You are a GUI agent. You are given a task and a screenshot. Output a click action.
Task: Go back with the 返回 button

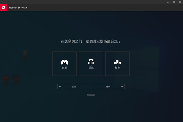pos(74,87)
